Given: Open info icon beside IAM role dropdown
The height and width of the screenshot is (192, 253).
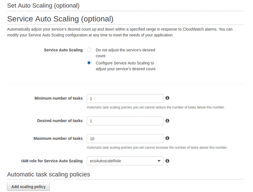Looking at the screenshot, I should coord(167,161).
